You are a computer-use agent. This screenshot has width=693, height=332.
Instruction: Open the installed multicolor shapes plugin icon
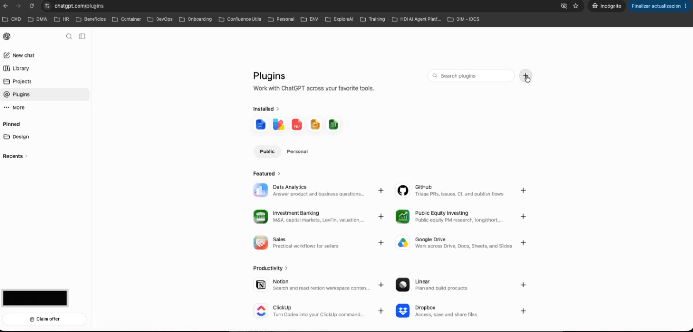[x=279, y=124]
